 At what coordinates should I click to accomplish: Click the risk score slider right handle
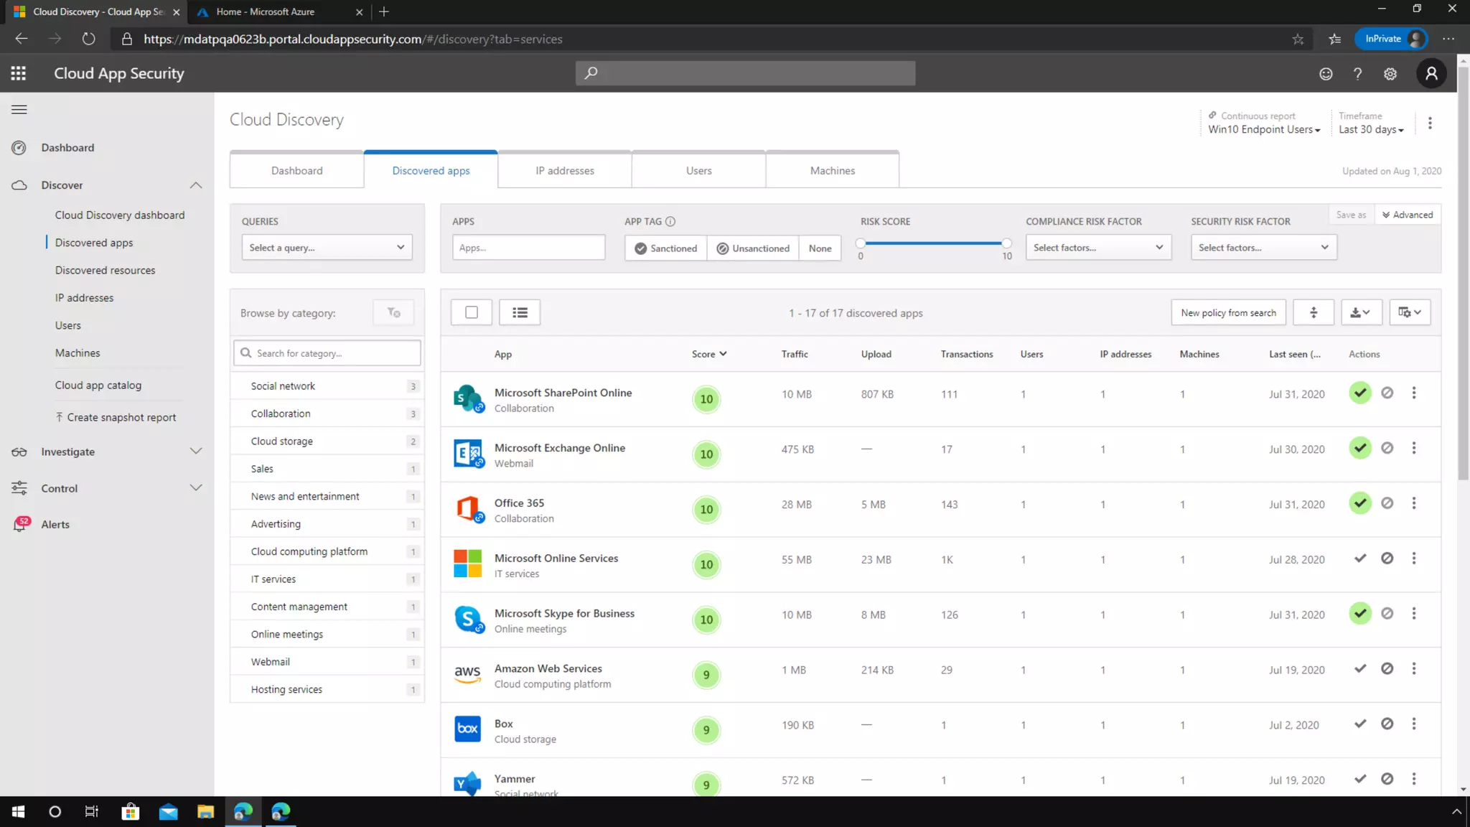pyautogui.click(x=1006, y=243)
